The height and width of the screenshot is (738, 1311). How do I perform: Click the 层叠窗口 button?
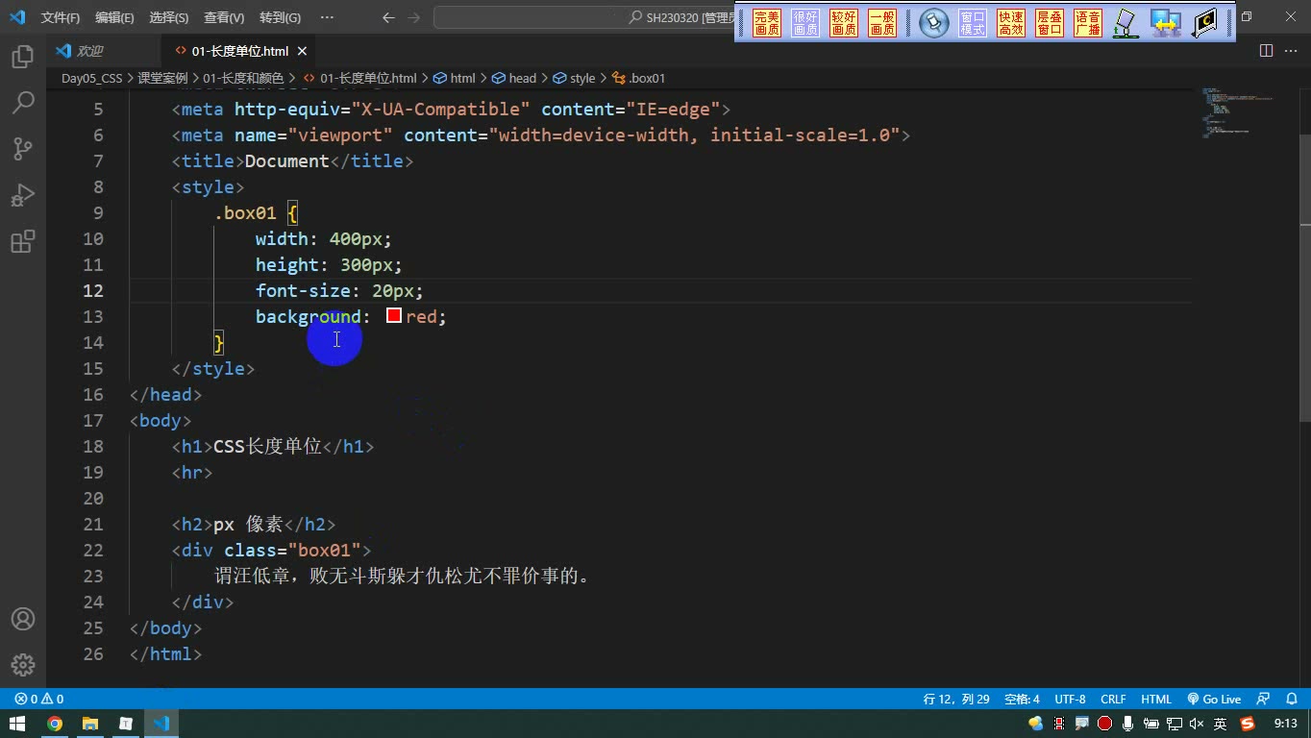coord(1050,23)
